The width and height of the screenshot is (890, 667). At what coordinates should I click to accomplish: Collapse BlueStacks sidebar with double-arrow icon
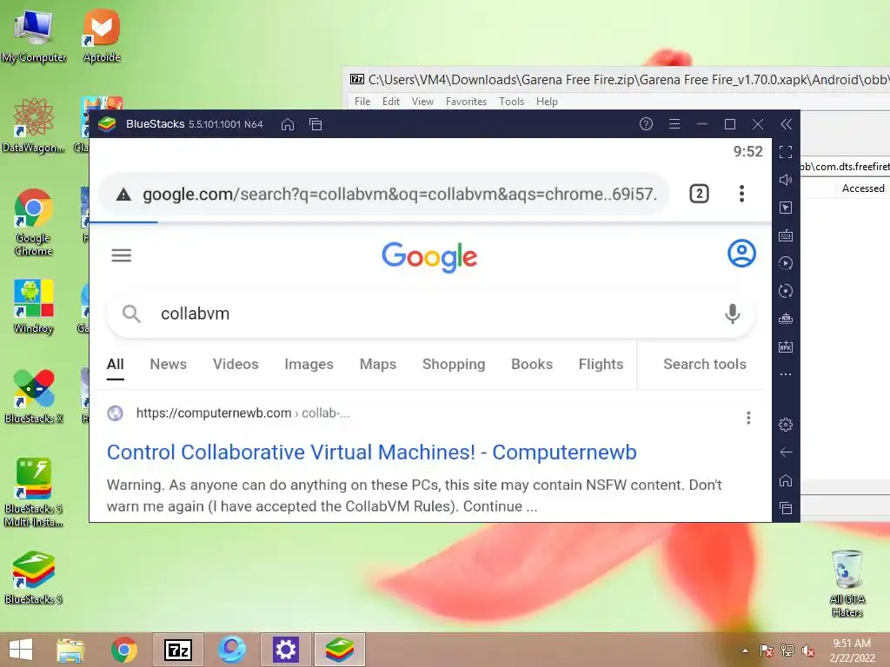tap(786, 124)
